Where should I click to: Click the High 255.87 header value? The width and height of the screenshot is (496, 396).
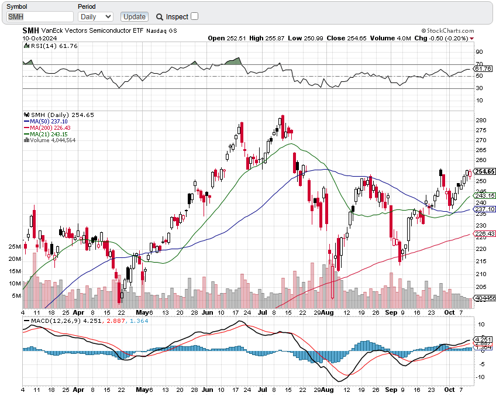click(x=267, y=38)
